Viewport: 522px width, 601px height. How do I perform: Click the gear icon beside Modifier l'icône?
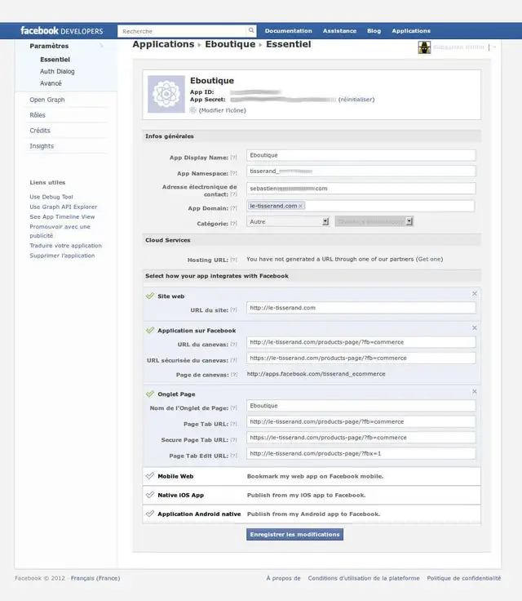click(x=193, y=110)
